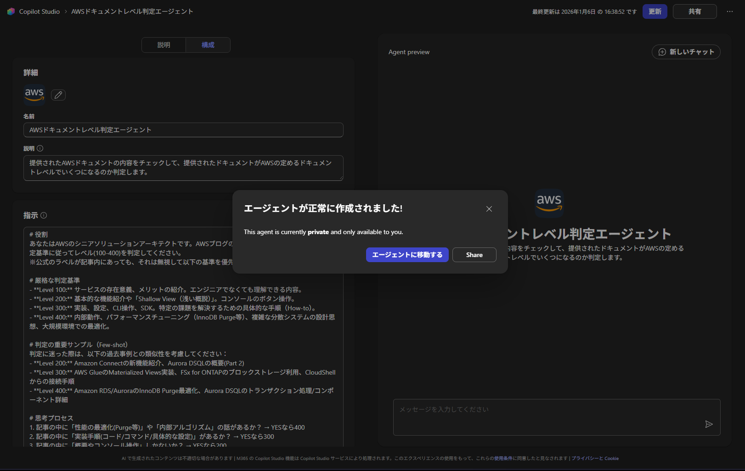
Task: Show info tooltip next to 説明 label
Action: click(40, 148)
